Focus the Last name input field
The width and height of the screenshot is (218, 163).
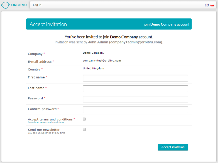click(135, 89)
